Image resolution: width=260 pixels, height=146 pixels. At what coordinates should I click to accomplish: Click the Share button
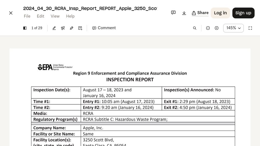click(200, 13)
